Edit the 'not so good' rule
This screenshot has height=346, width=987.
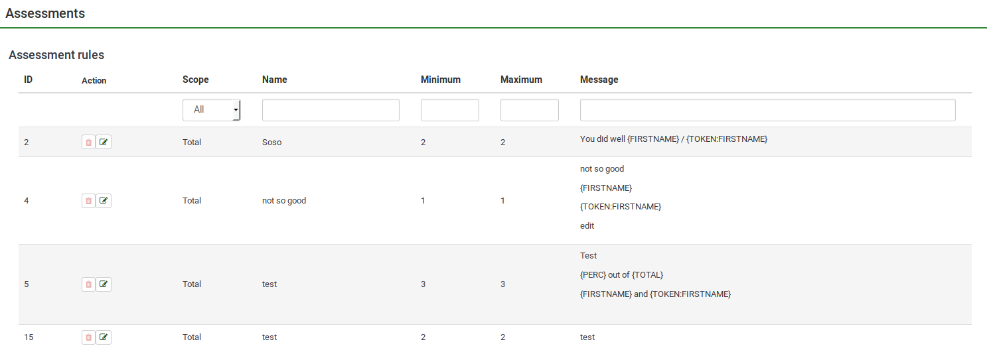(104, 200)
